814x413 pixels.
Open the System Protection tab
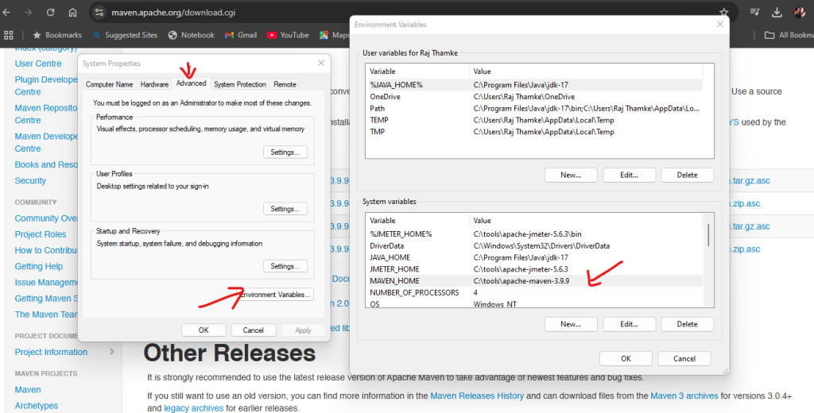tap(239, 84)
